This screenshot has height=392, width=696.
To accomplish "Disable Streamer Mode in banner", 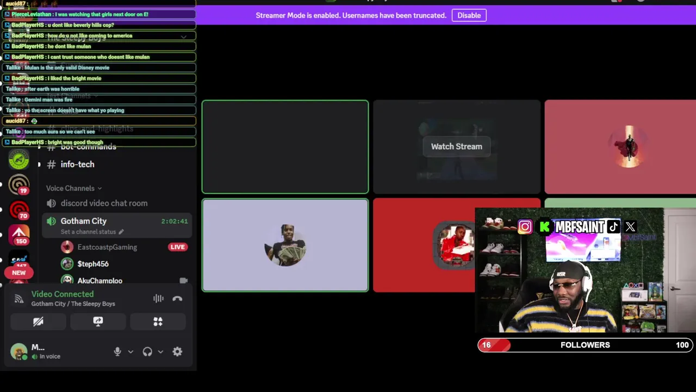I will click(x=469, y=15).
